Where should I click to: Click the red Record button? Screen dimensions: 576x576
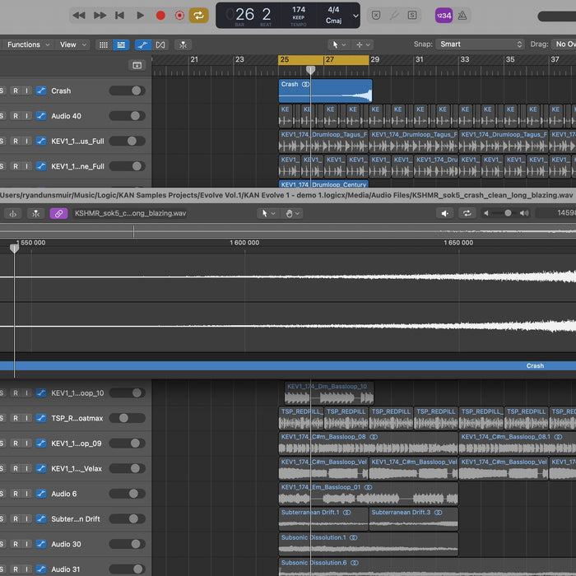(x=160, y=16)
